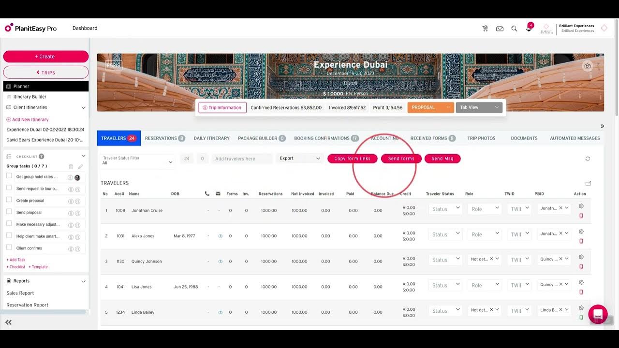The image size is (619, 348).
Task: Remove Quincy Johnson's Not det... role value
Action: (x=491, y=259)
